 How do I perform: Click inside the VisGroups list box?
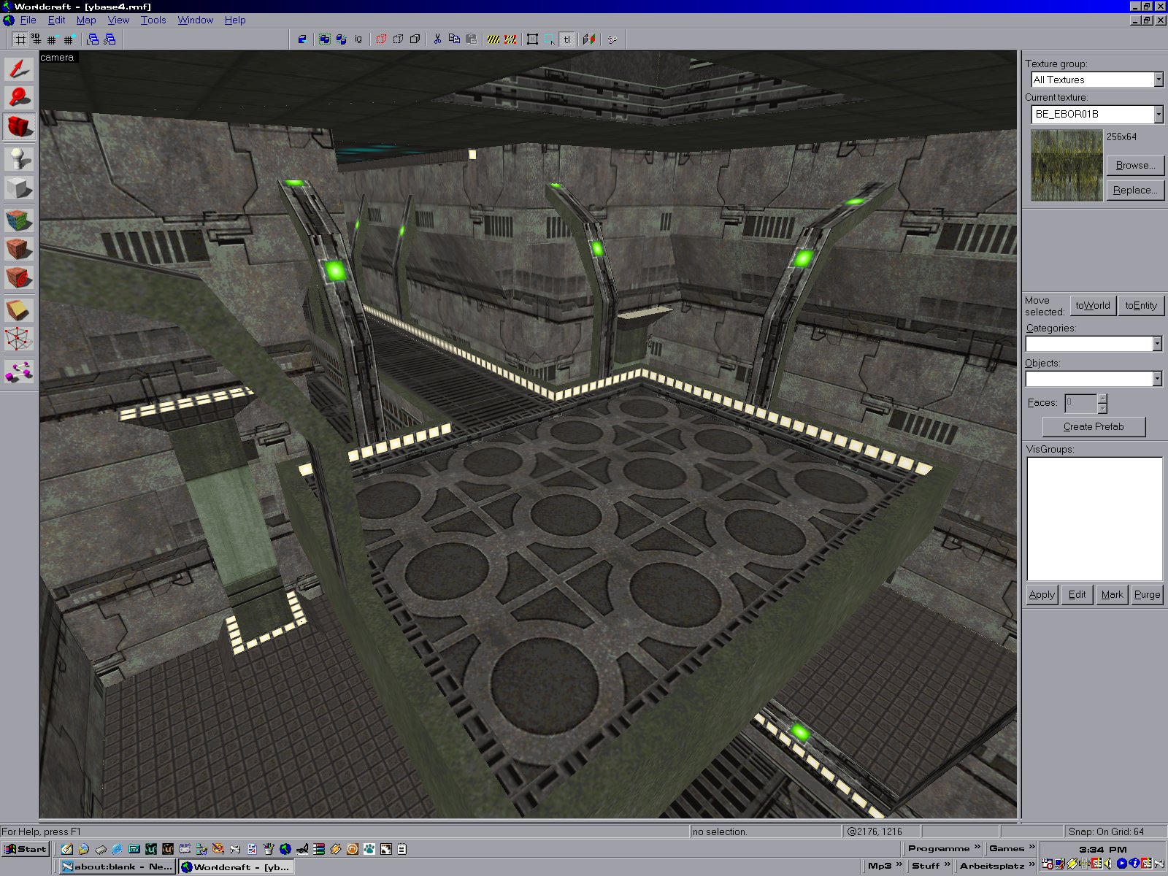pyautogui.click(x=1094, y=518)
